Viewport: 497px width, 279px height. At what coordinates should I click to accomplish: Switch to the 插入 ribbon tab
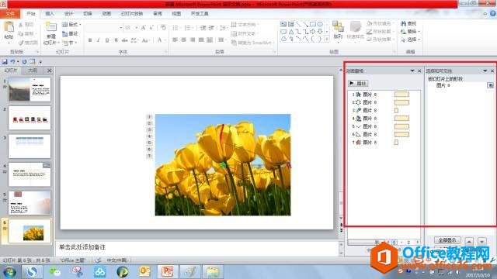click(x=50, y=14)
